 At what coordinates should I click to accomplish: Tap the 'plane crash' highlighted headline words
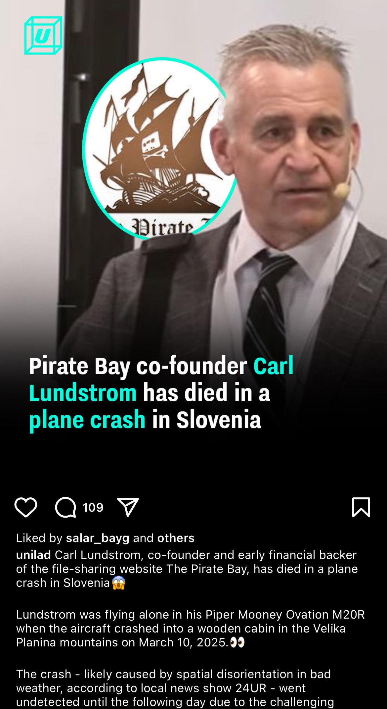point(87,420)
